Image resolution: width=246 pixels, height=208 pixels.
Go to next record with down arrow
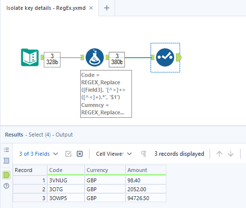pos(231,154)
